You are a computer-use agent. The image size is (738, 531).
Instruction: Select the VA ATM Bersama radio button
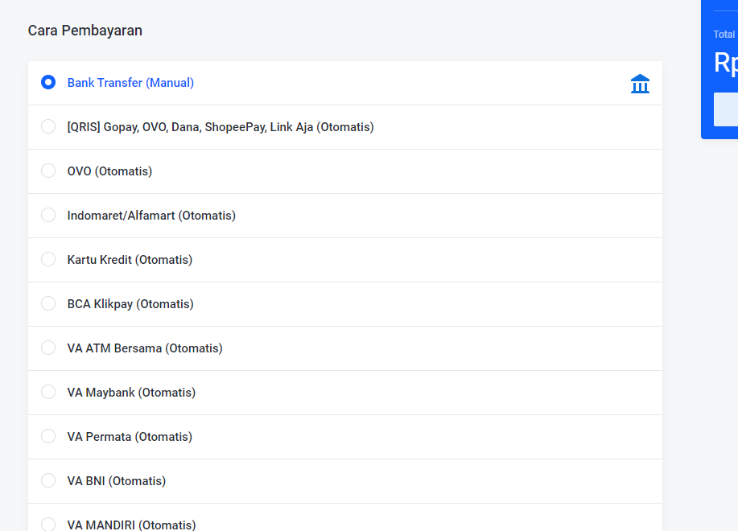(x=48, y=348)
